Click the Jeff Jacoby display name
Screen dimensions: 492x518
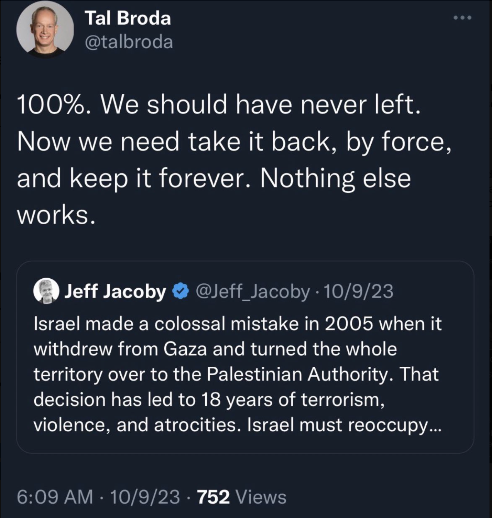click(x=115, y=291)
